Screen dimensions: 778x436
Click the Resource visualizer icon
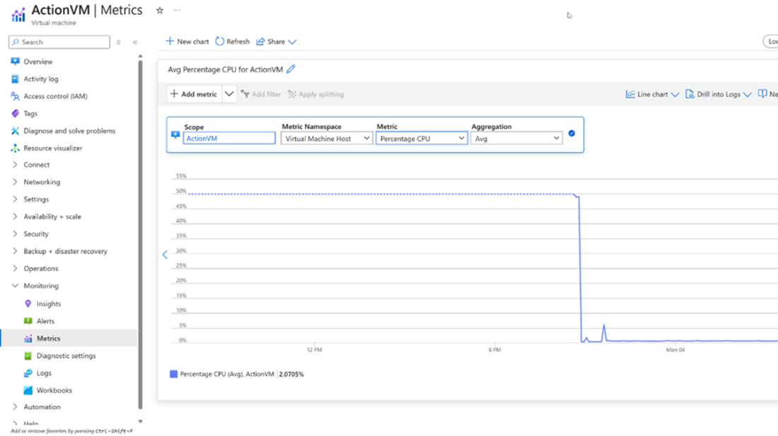(15, 148)
